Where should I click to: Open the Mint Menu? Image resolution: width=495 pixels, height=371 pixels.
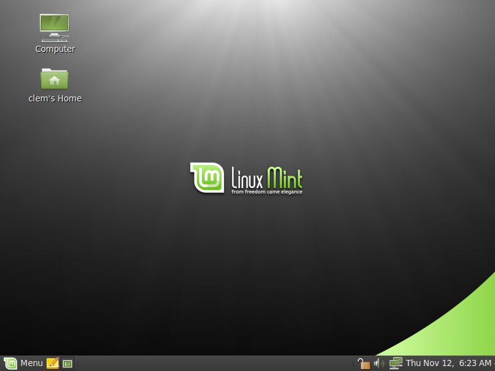click(x=19, y=363)
